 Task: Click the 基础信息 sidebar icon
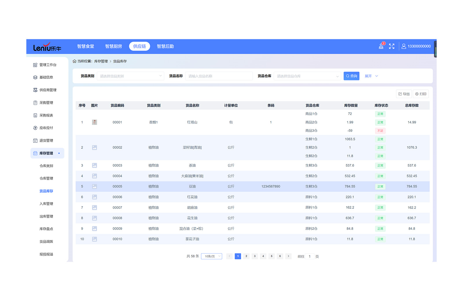click(35, 77)
